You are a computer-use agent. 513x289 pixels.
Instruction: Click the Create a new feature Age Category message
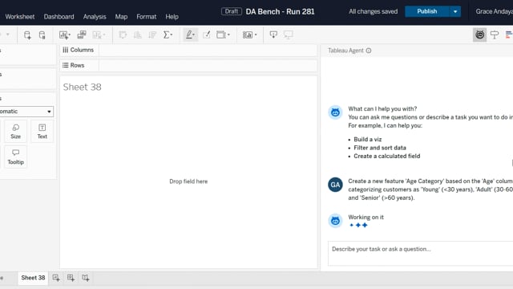tap(430, 189)
